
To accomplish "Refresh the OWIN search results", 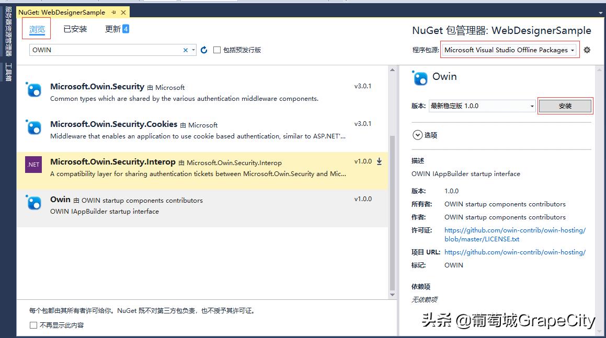I will click(203, 50).
